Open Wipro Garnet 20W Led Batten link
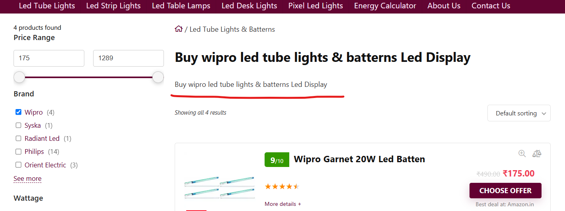Viewport: 565px width, 211px height. tap(359, 159)
